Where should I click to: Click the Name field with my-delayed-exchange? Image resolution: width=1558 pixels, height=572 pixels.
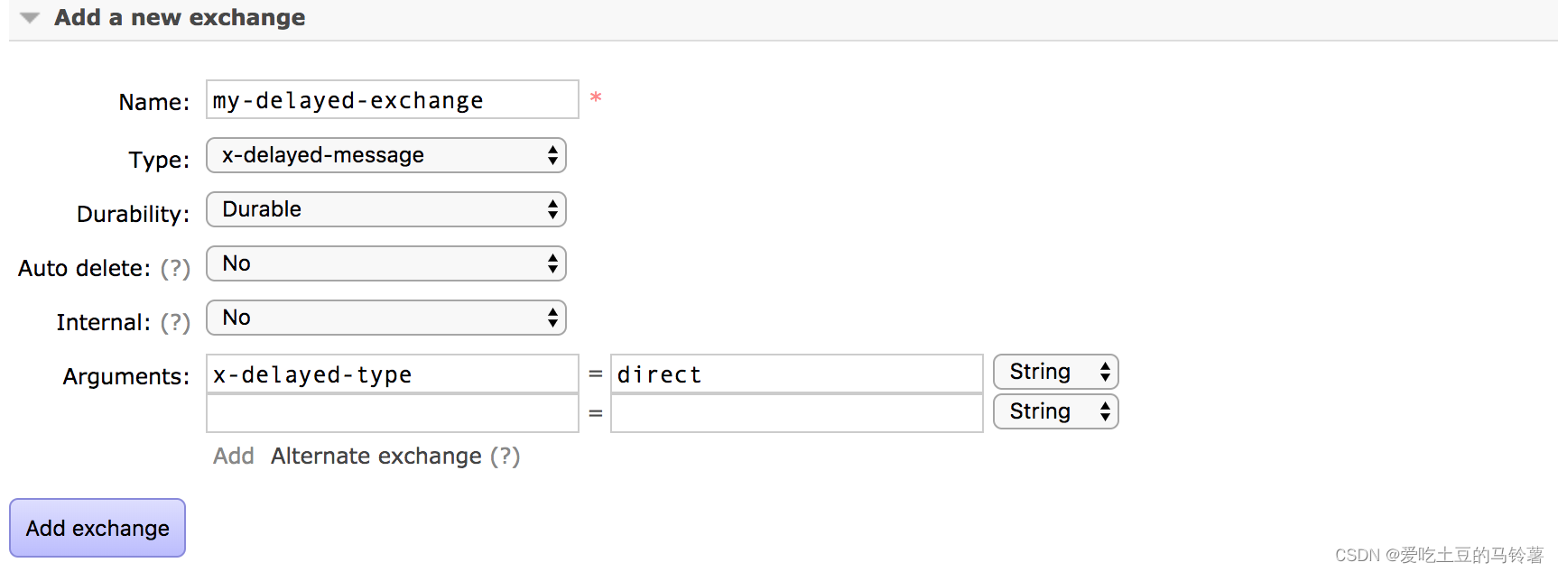392,100
